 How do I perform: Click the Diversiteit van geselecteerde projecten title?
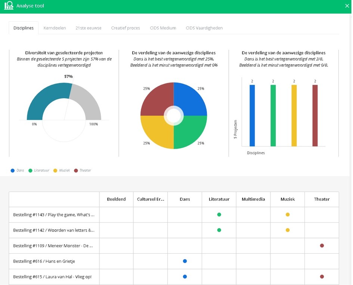tap(64, 53)
